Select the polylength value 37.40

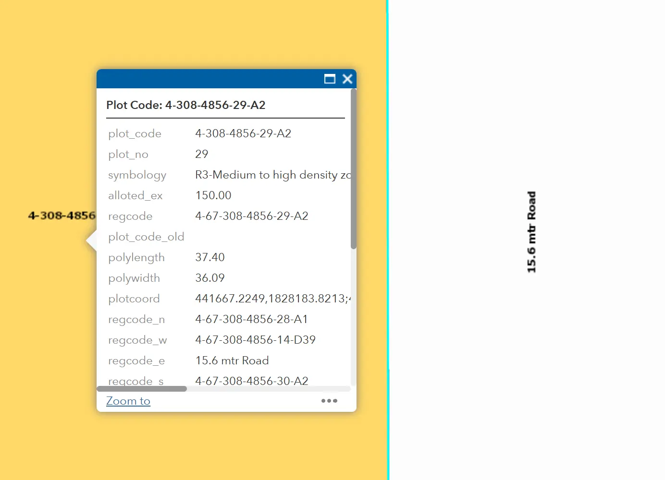210,257
